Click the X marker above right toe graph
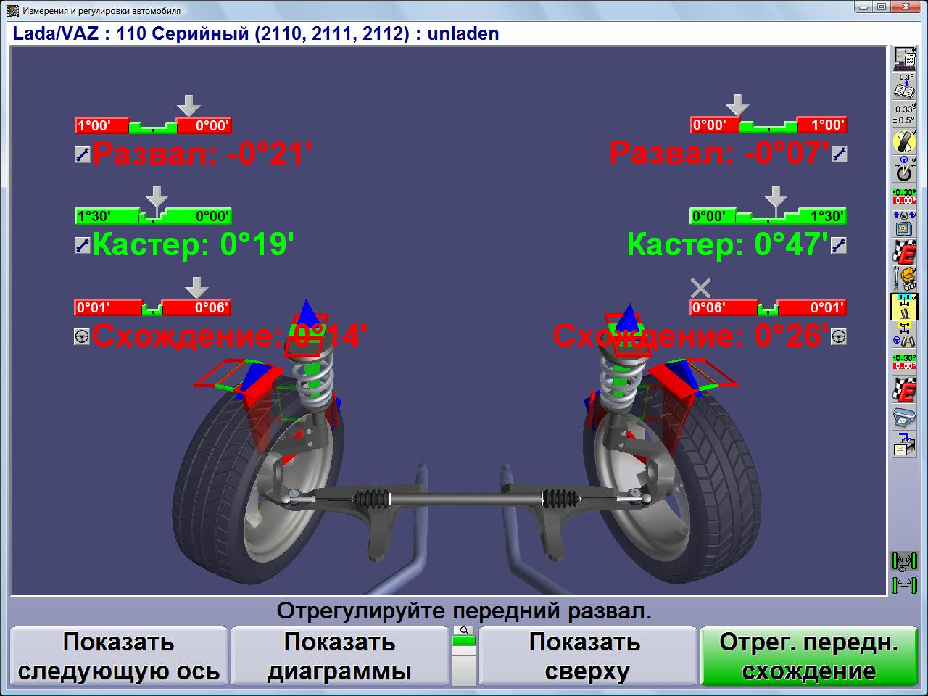Image resolution: width=928 pixels, height=696 pixels. [700, 289]
